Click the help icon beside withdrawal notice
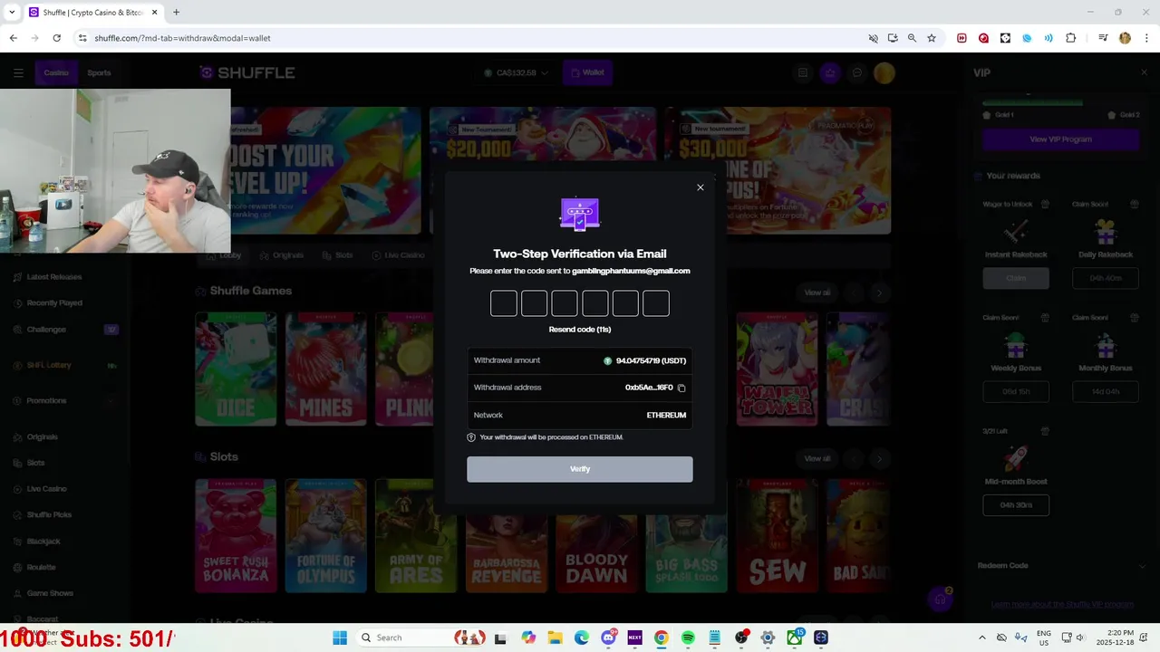1160x652 pixels. 471,437
